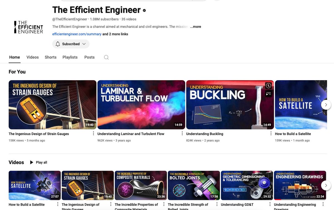Screen dimensions: 334x210
Task: Open 'The Ingenious Design of Strain Gauges' title in For You
Action: coord(39,134)
